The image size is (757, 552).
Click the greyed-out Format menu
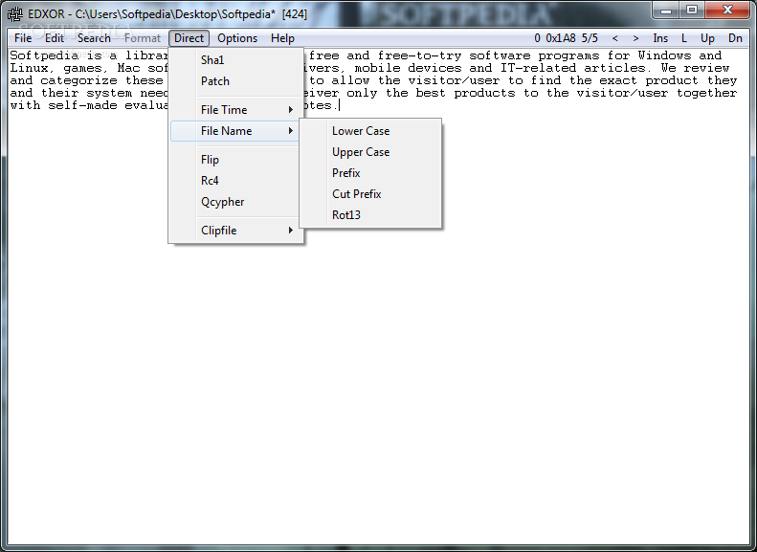pos(142,38)
